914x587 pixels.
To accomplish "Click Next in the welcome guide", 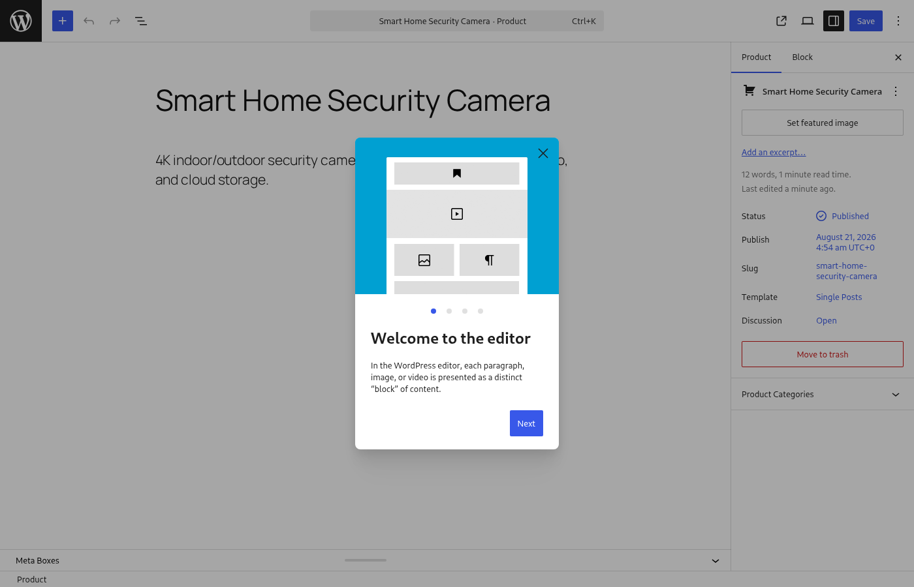I will click(526, 423).
